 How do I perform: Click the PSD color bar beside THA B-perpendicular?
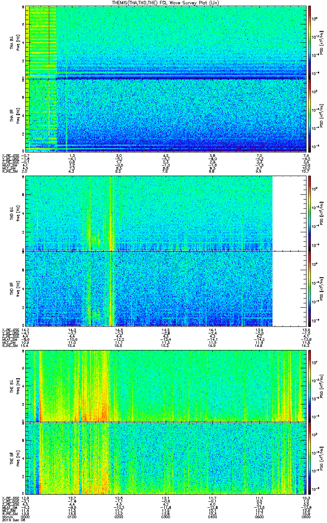click(x=310, y=42)
